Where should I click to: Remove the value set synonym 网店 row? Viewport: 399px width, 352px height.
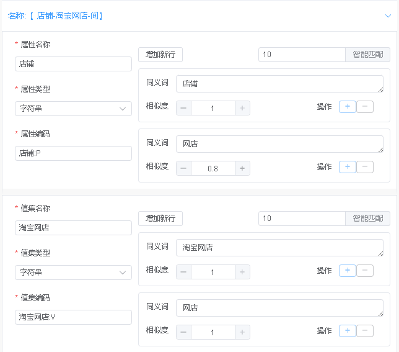tap(365, 331)
